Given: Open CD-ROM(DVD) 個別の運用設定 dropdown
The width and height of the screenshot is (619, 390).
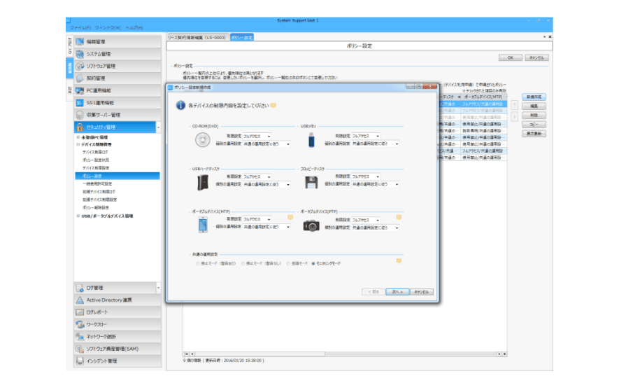Looking at the screenshot, I should coord(267,144).
